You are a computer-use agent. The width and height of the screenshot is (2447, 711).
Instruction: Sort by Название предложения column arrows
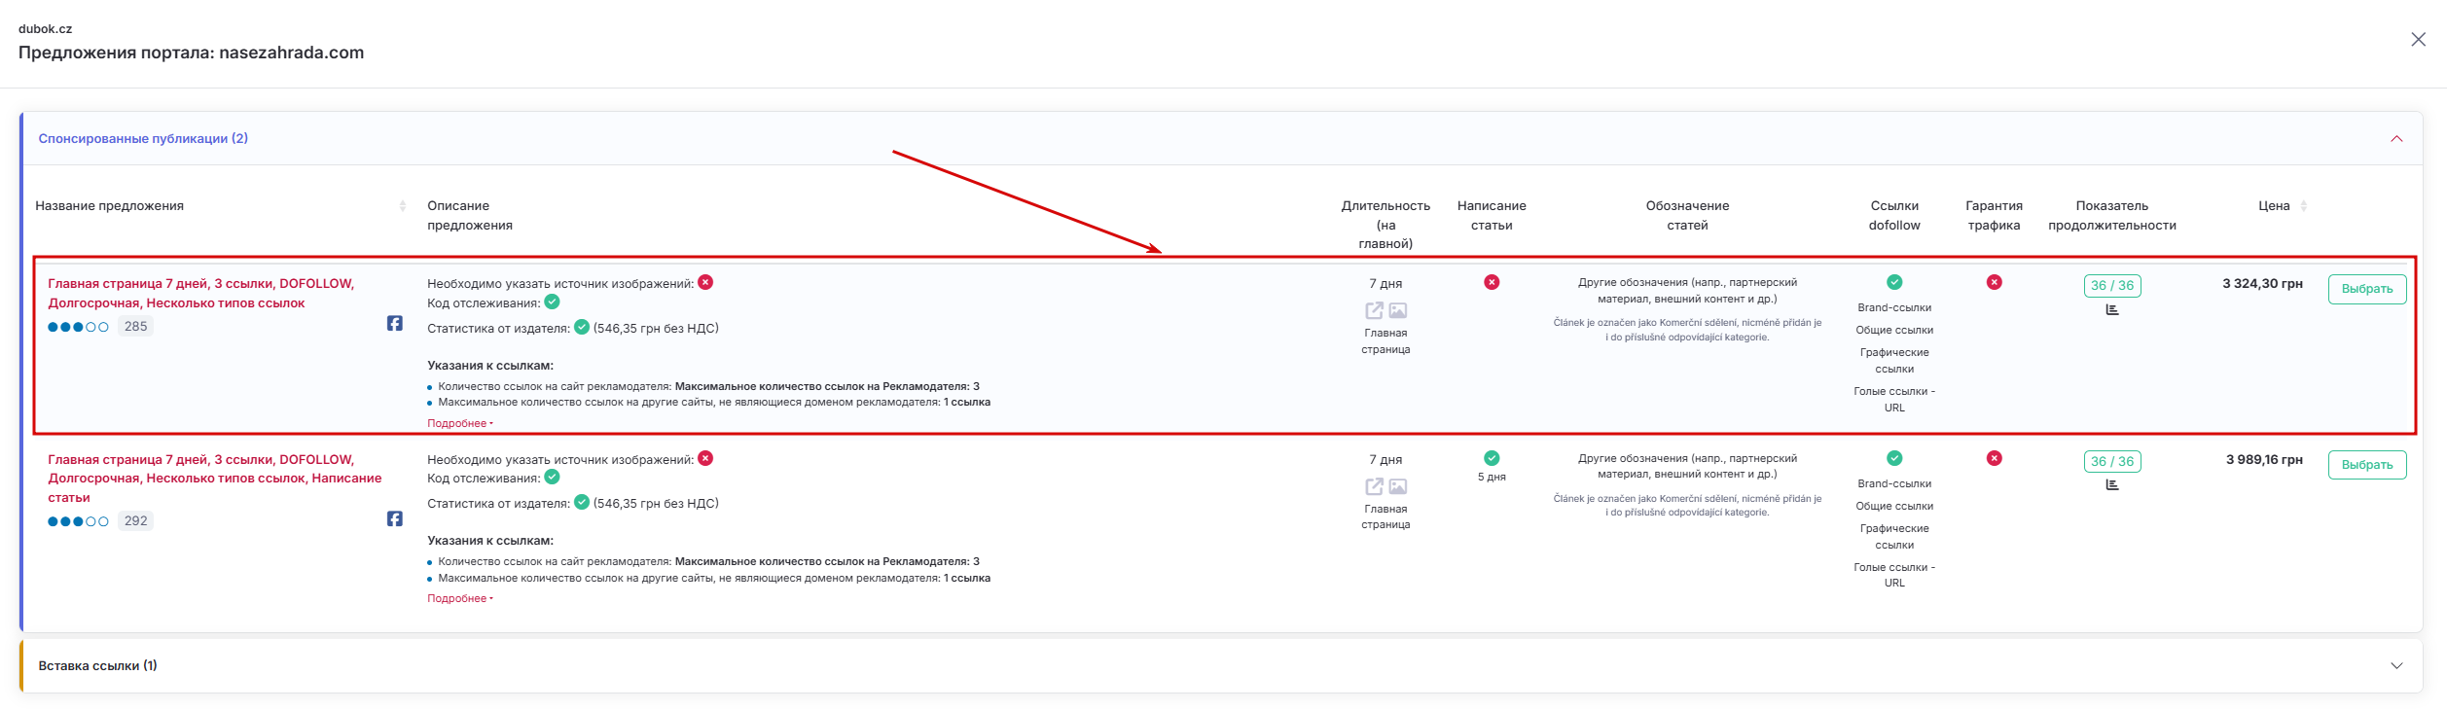403,205
